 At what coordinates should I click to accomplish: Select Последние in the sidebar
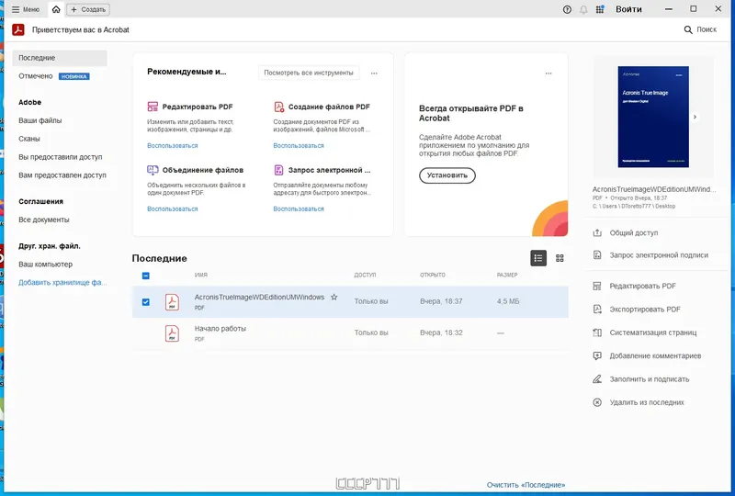[x=60, y=58]
